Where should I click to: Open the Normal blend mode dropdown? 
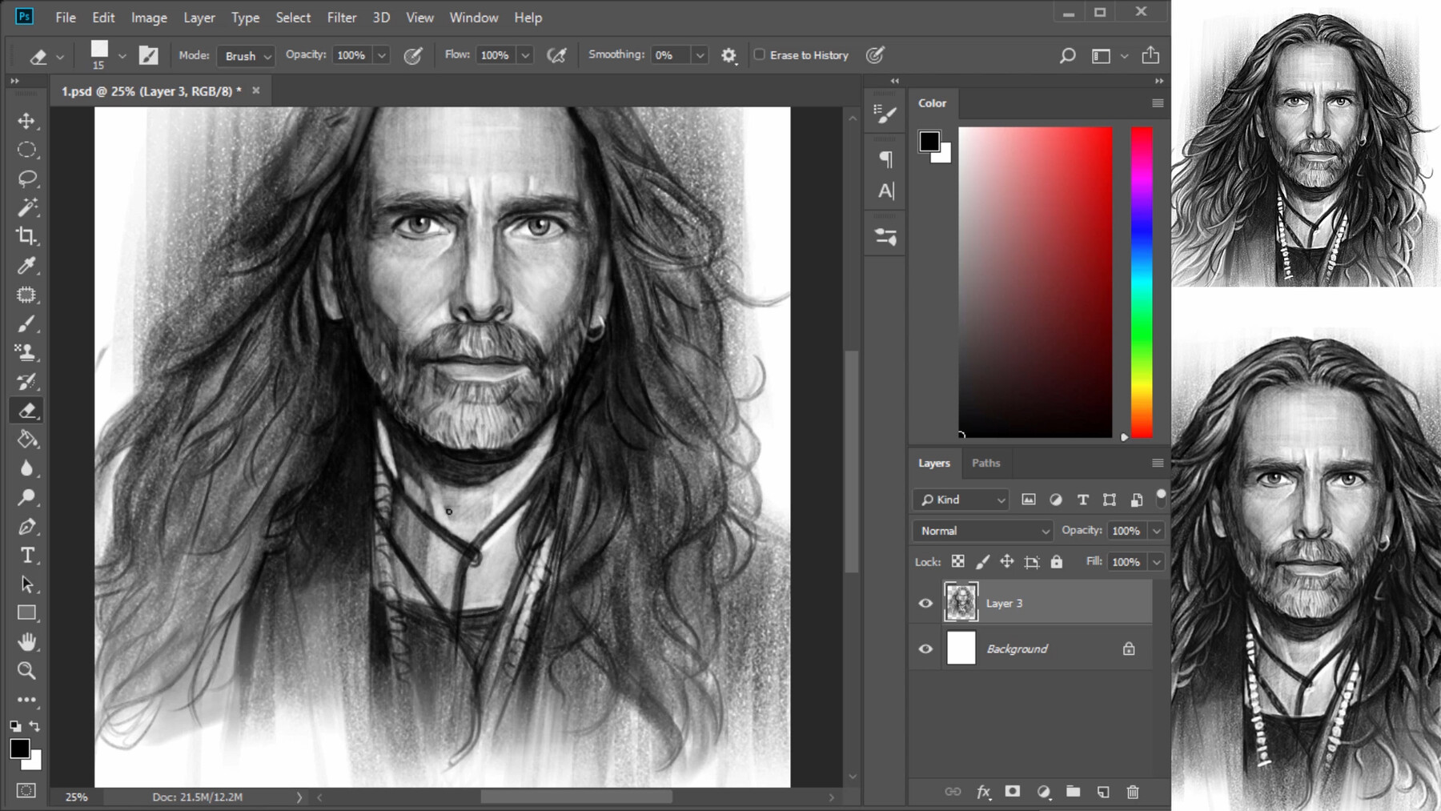(982, 531)
